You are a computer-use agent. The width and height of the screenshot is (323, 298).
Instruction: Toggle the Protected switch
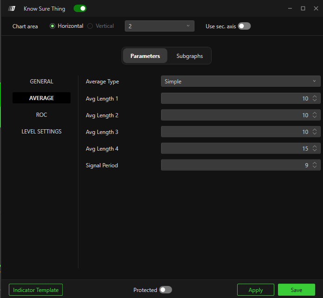click(165, 290)
